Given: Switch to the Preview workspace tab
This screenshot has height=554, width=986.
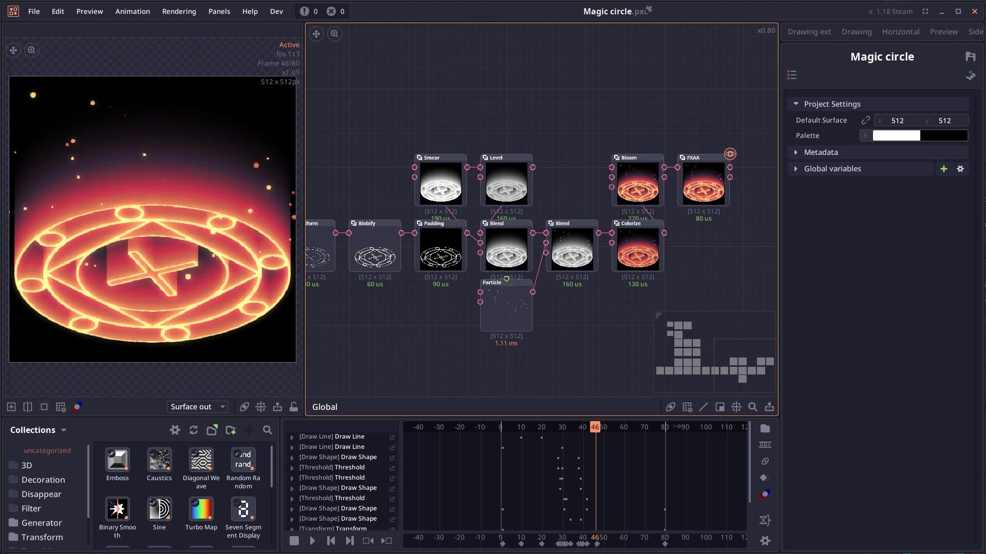Looking at the screenshot, I should [944, 31].
